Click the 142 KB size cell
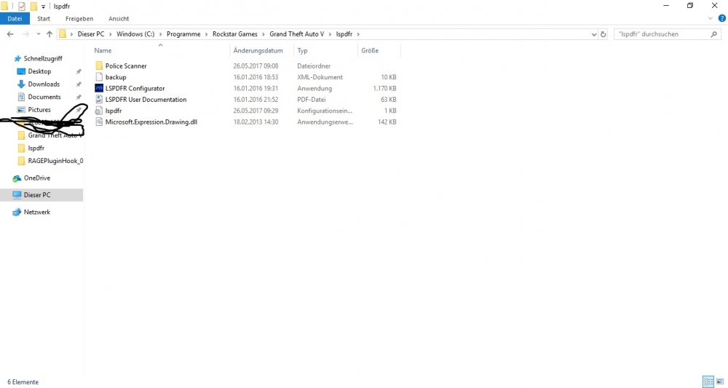Screen dimensions: 728x388 (387, 122)
